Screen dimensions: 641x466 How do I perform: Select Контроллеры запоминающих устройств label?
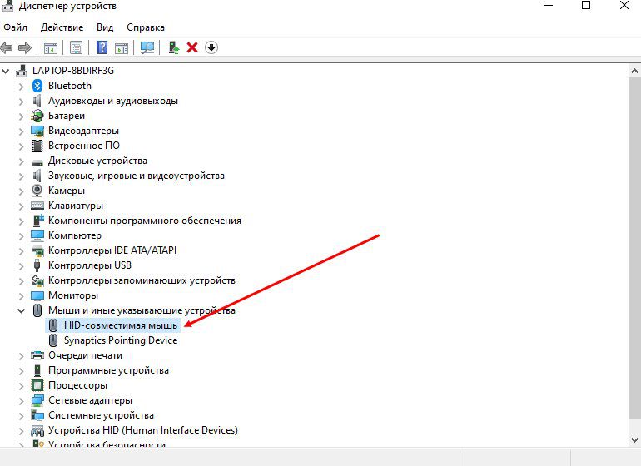[142, 280]
